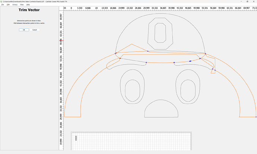Close the Carbide Create window
This screenshot has height=154, width=257.
tap(254, 1)
